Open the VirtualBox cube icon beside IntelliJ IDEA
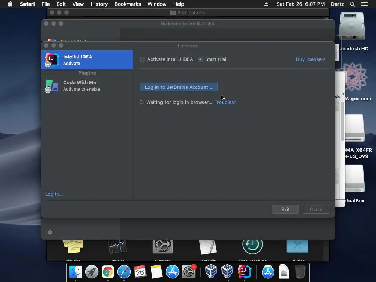This screenshot has height=282, width=376. point(227,271)
